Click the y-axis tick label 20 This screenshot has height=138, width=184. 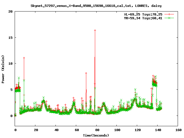click(x=10, y=11)
